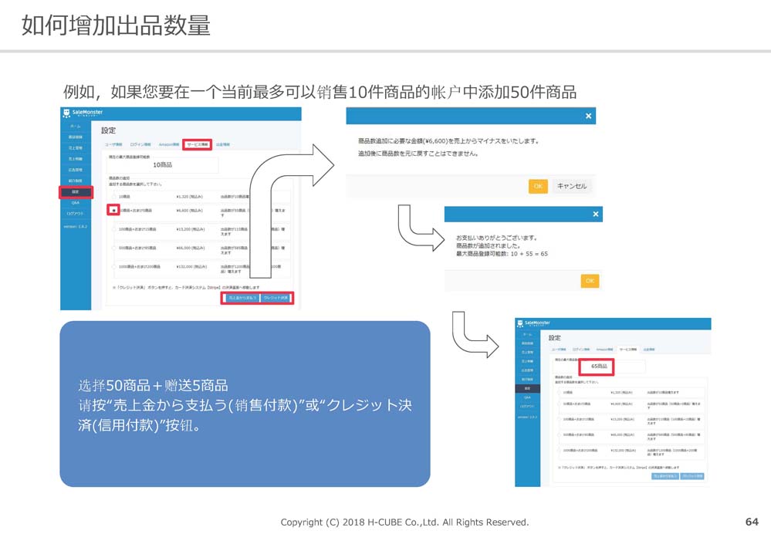Click the blue box text 选择50商品+赠送5商品

pos(153,385)
